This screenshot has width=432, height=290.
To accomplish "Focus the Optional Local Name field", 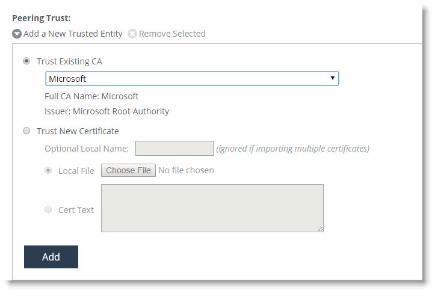I will click(174, 148).
